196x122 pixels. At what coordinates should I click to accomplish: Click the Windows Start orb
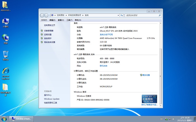click(x=4, y=119)
